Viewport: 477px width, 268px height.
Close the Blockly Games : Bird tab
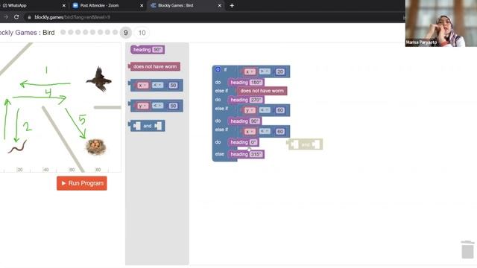(219, 5)
